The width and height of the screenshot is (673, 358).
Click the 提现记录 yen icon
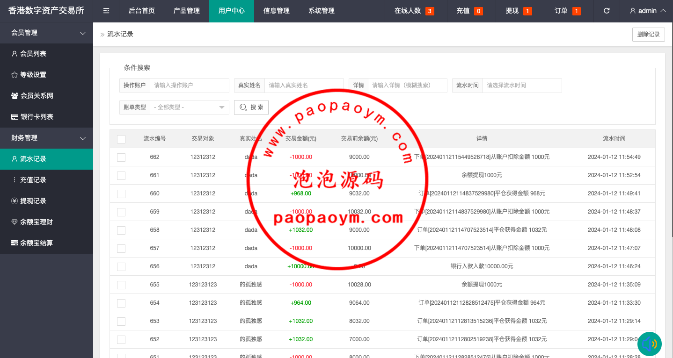tap(15, 201)
